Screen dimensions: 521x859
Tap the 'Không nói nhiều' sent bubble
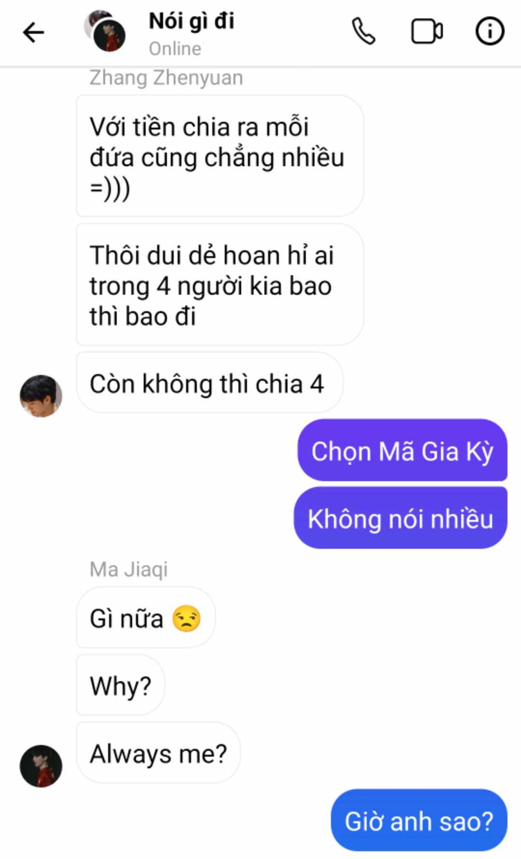point(400,518)
